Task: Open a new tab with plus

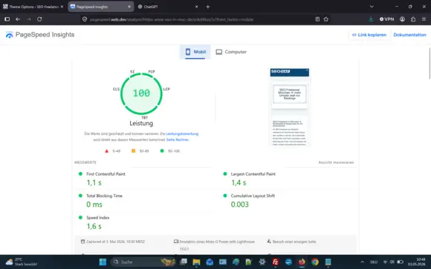Action: (x=208, y=7)
